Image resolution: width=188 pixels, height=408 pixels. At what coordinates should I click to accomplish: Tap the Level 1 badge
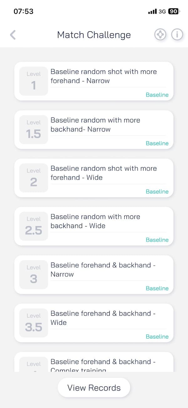(x=34, y=81)
